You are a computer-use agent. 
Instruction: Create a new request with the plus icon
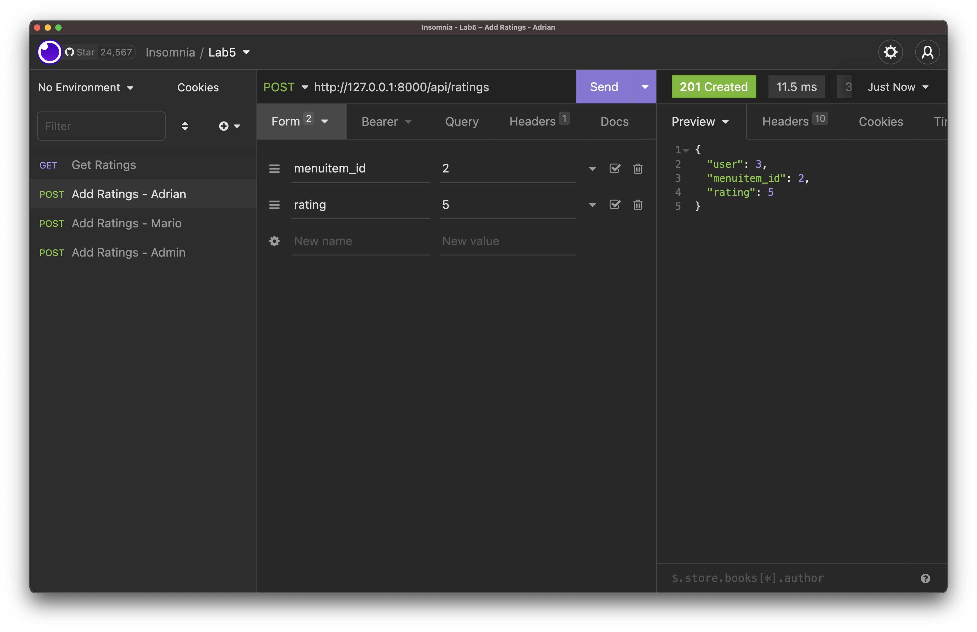(224, 126)
